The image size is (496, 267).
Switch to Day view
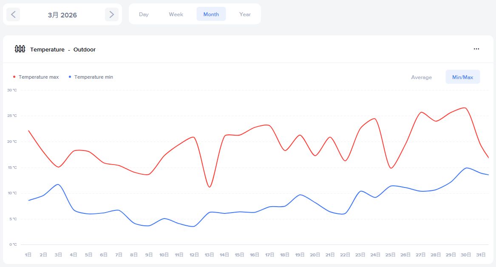[x=144, y=14]
